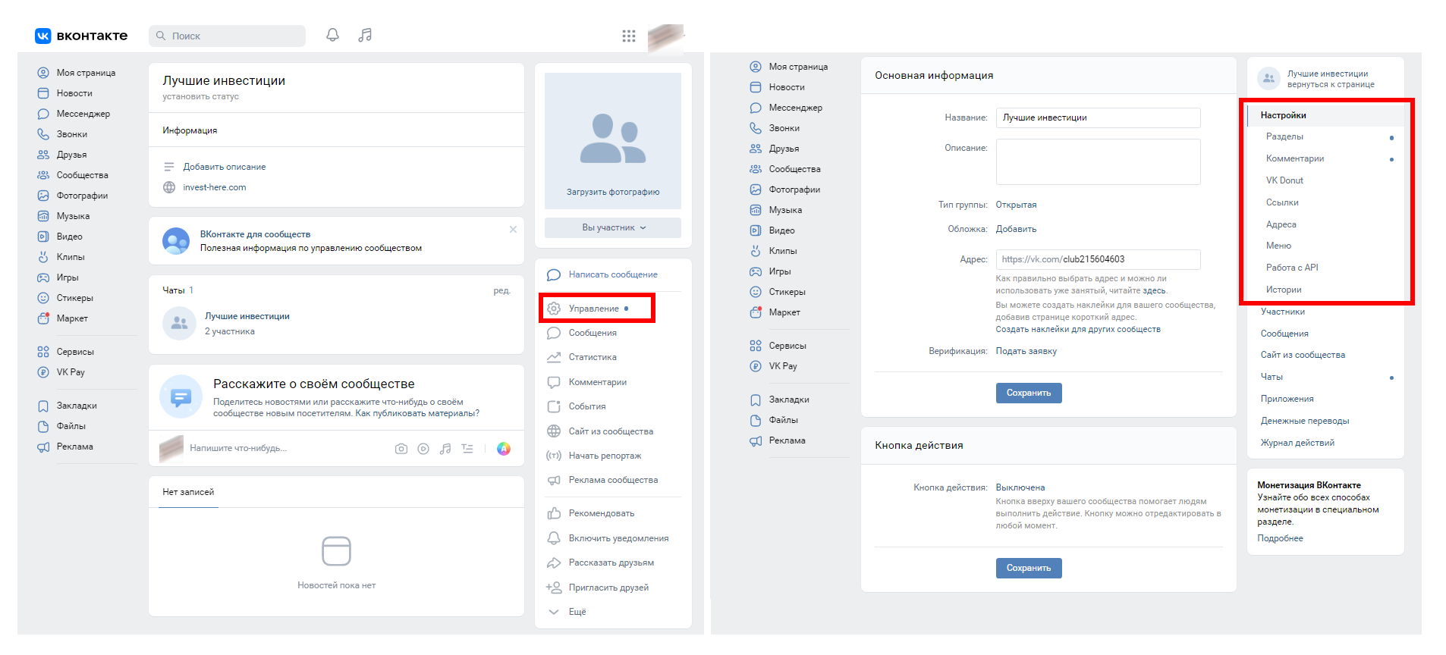Image resolution: width=1446 pixels, height=655 pixels.
Task: Click вернуться к странице in settings
Action: [1331, 84]
